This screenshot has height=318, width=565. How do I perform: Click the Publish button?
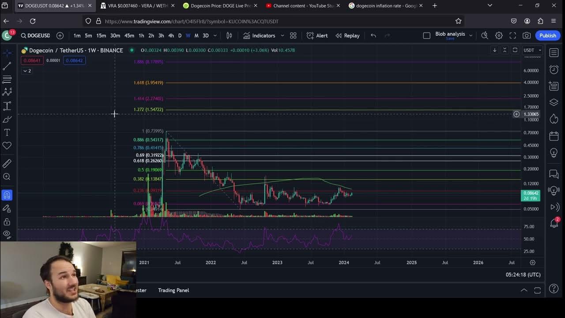(547, 35)
